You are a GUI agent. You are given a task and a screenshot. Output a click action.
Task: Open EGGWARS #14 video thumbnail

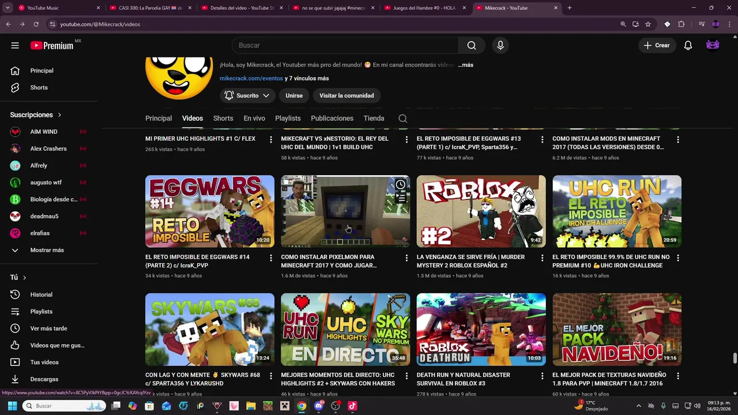(210, 212)
